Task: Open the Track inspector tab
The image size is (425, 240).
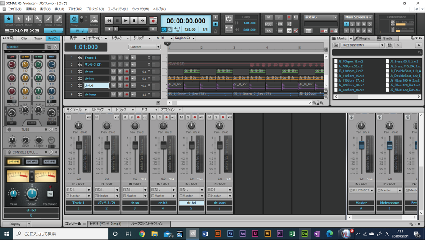Action: pyautogui.click(x=38, y=39)
